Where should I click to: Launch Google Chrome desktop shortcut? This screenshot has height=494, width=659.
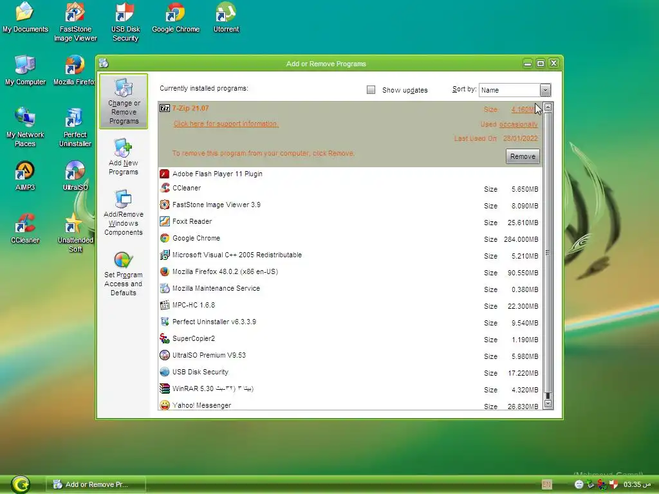(176, 17)
